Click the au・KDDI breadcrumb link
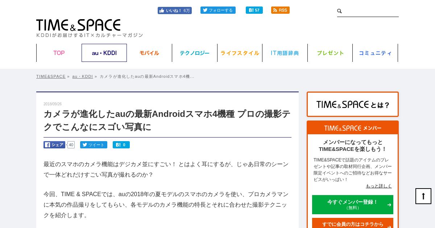Viewport: 435px width, 228px height. [83, 76]
